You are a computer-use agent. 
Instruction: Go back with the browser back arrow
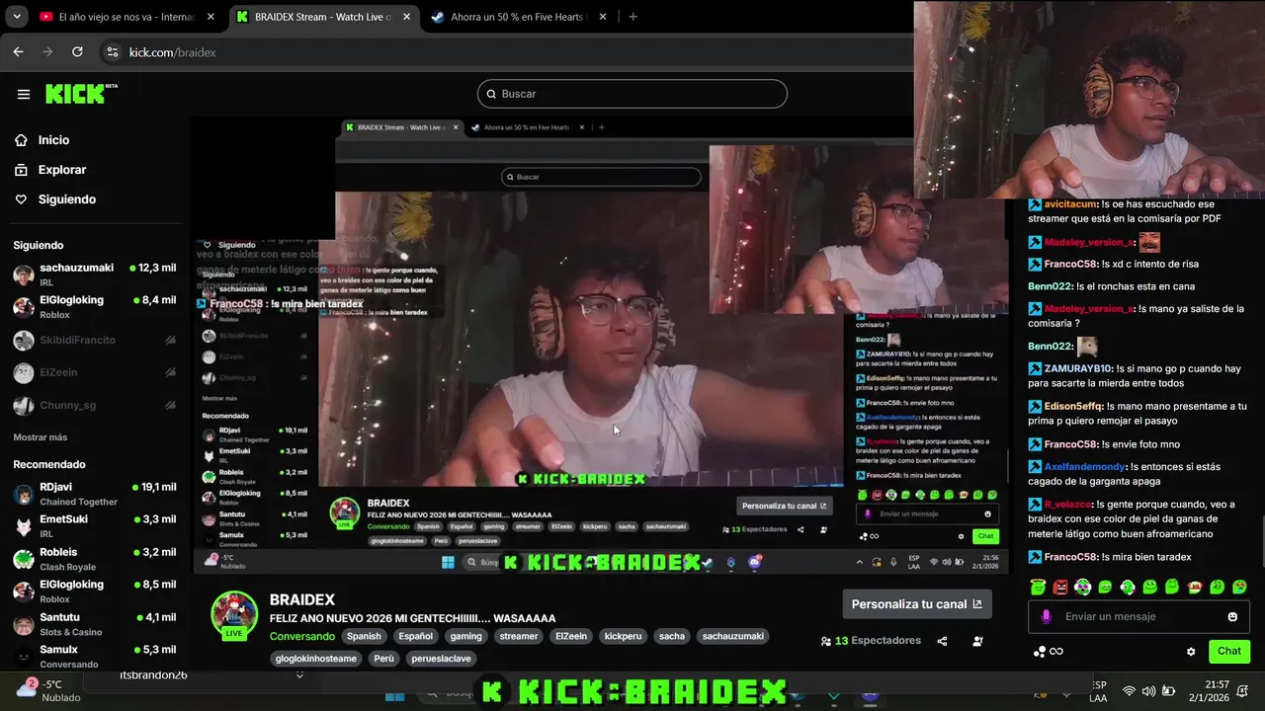coord(18,51)
